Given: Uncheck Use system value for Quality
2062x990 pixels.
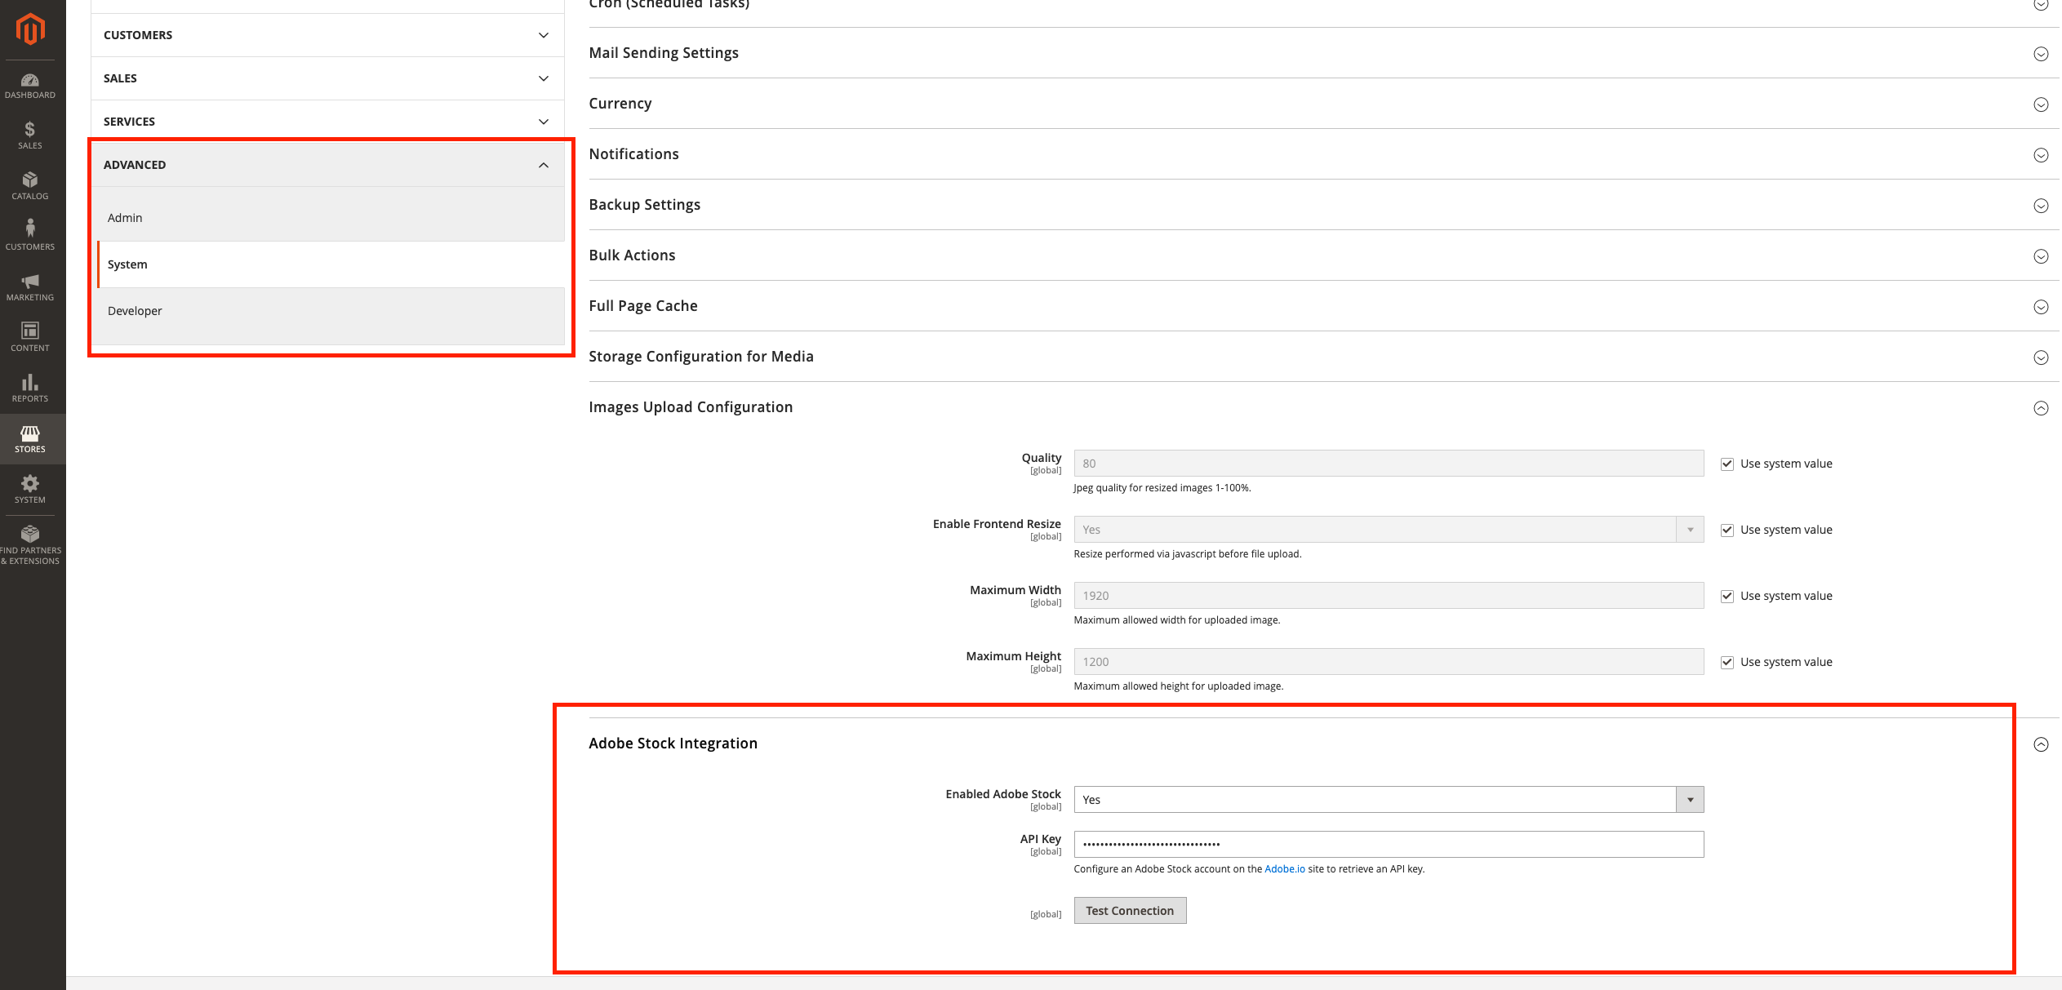Looking at the screenshot, I should click(1727, 463).
